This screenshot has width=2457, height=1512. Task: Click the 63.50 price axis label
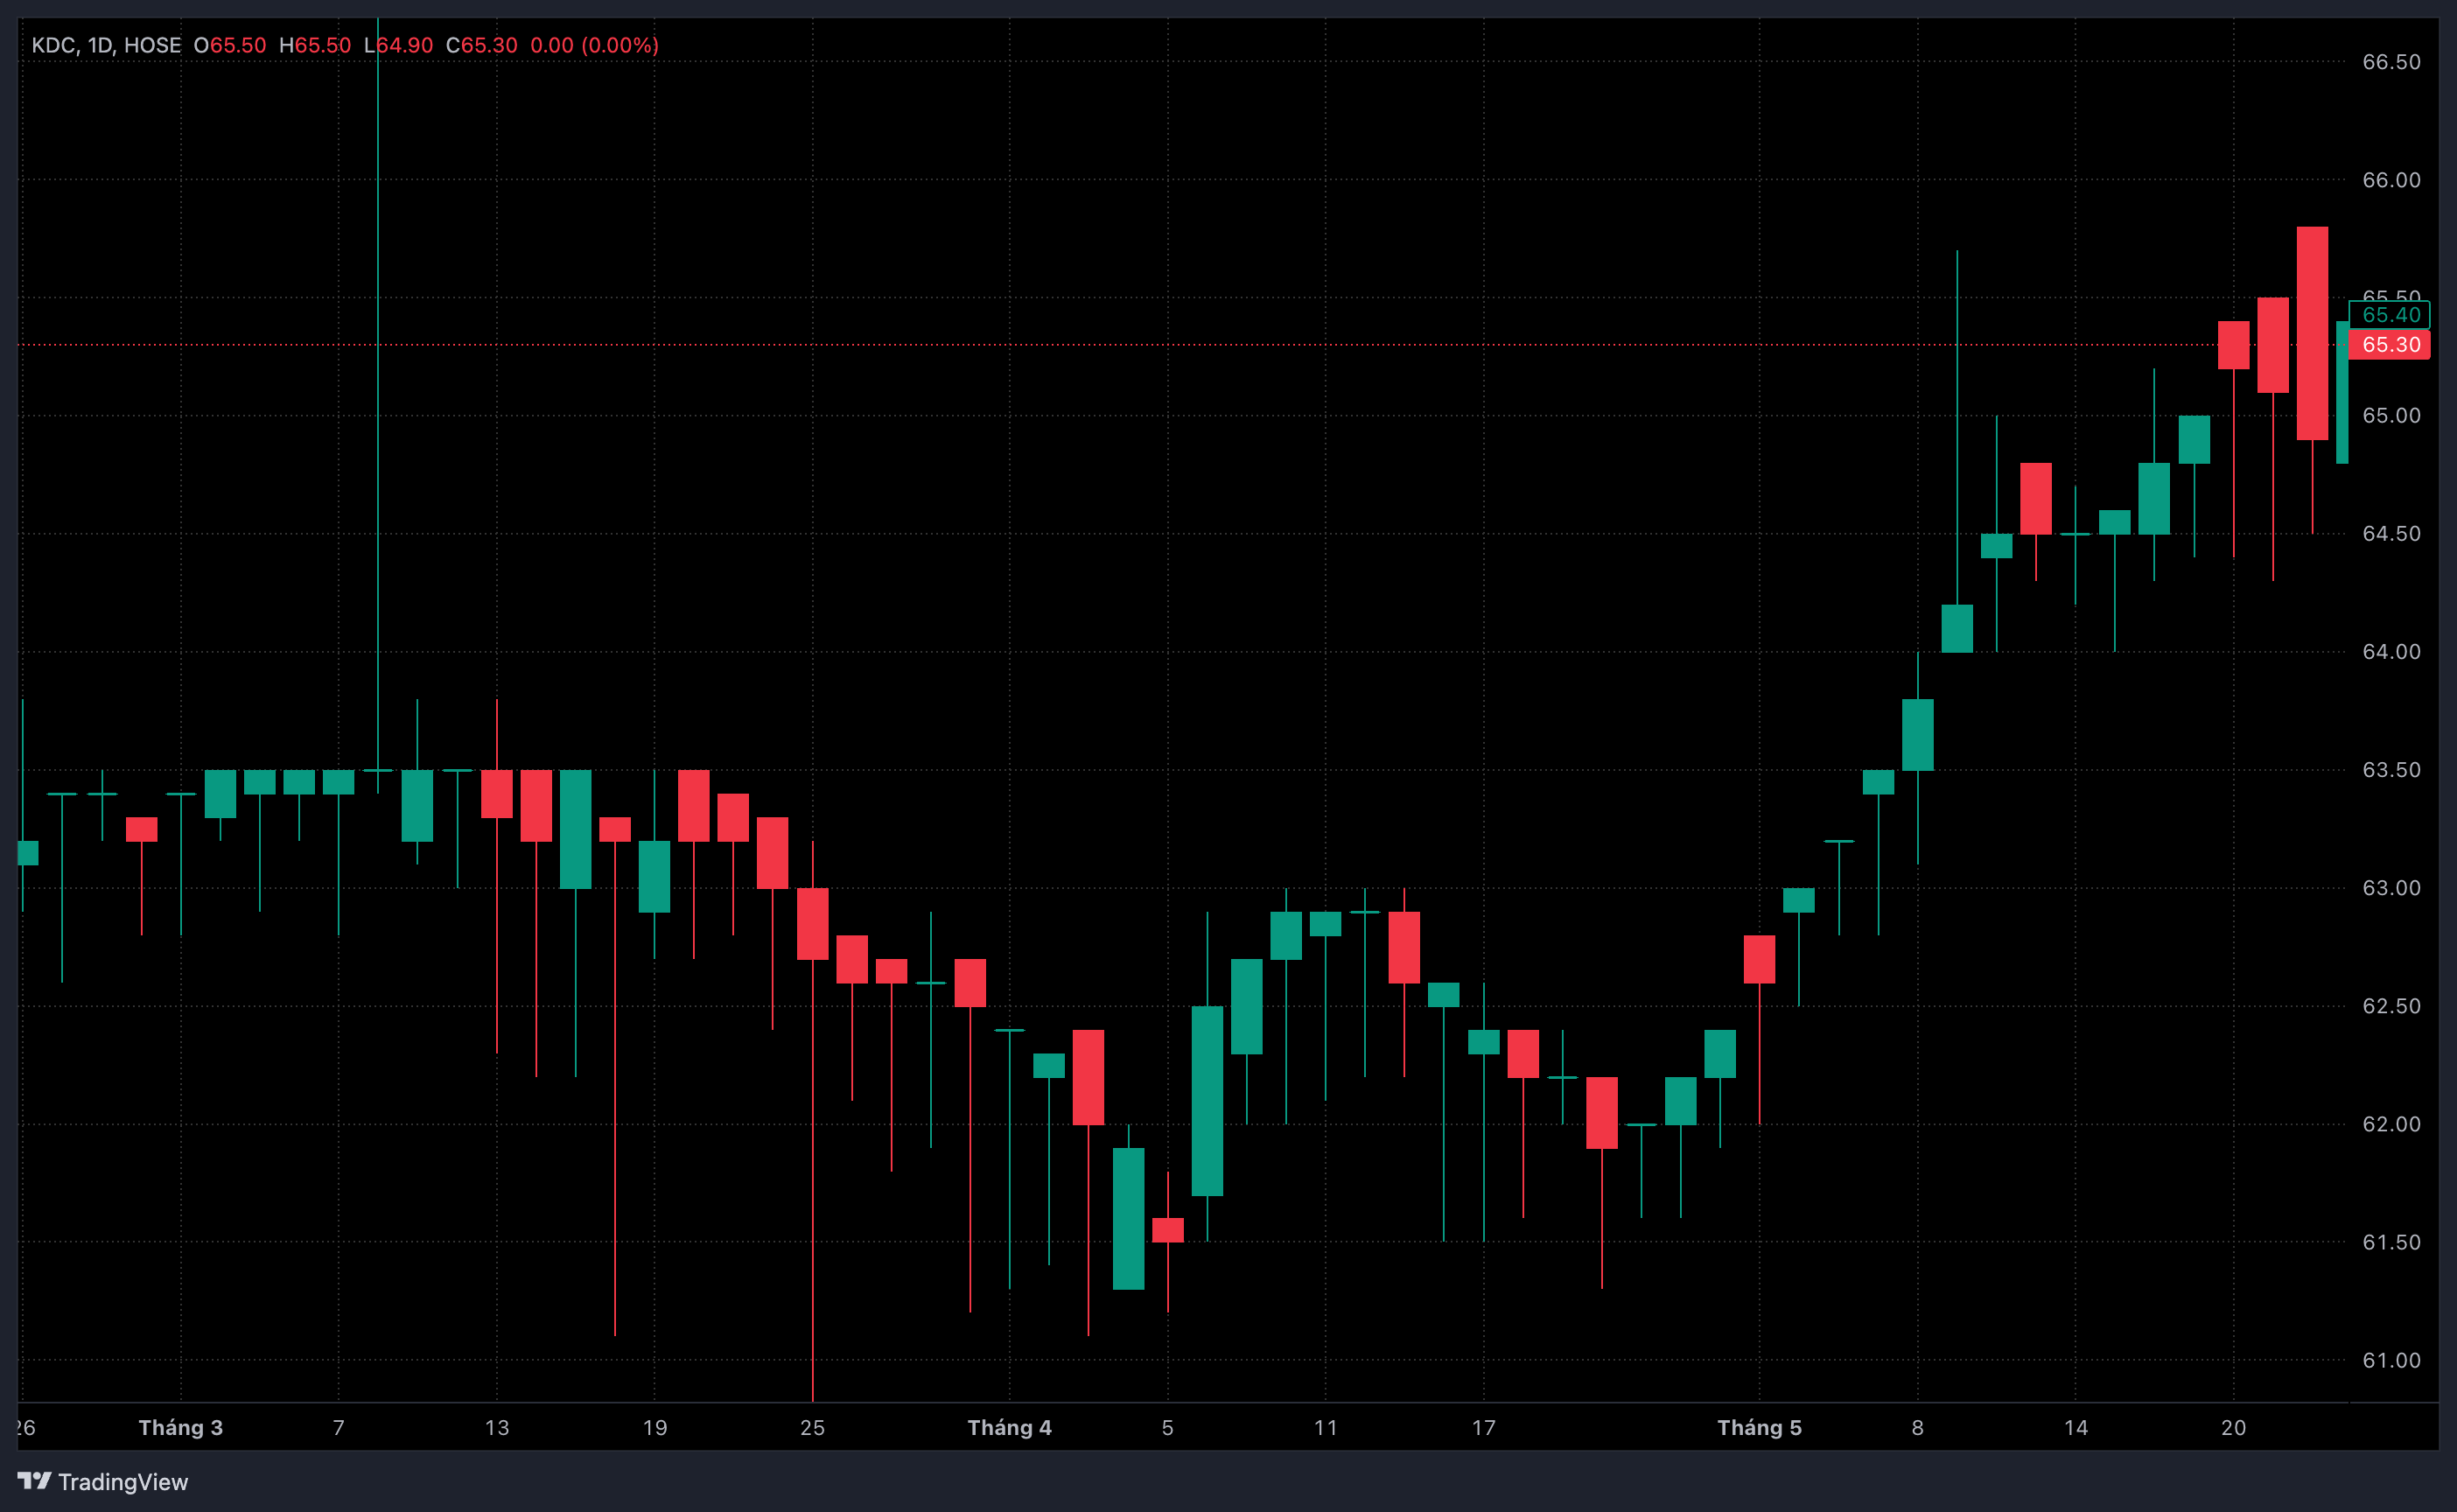click(2391, 770)
